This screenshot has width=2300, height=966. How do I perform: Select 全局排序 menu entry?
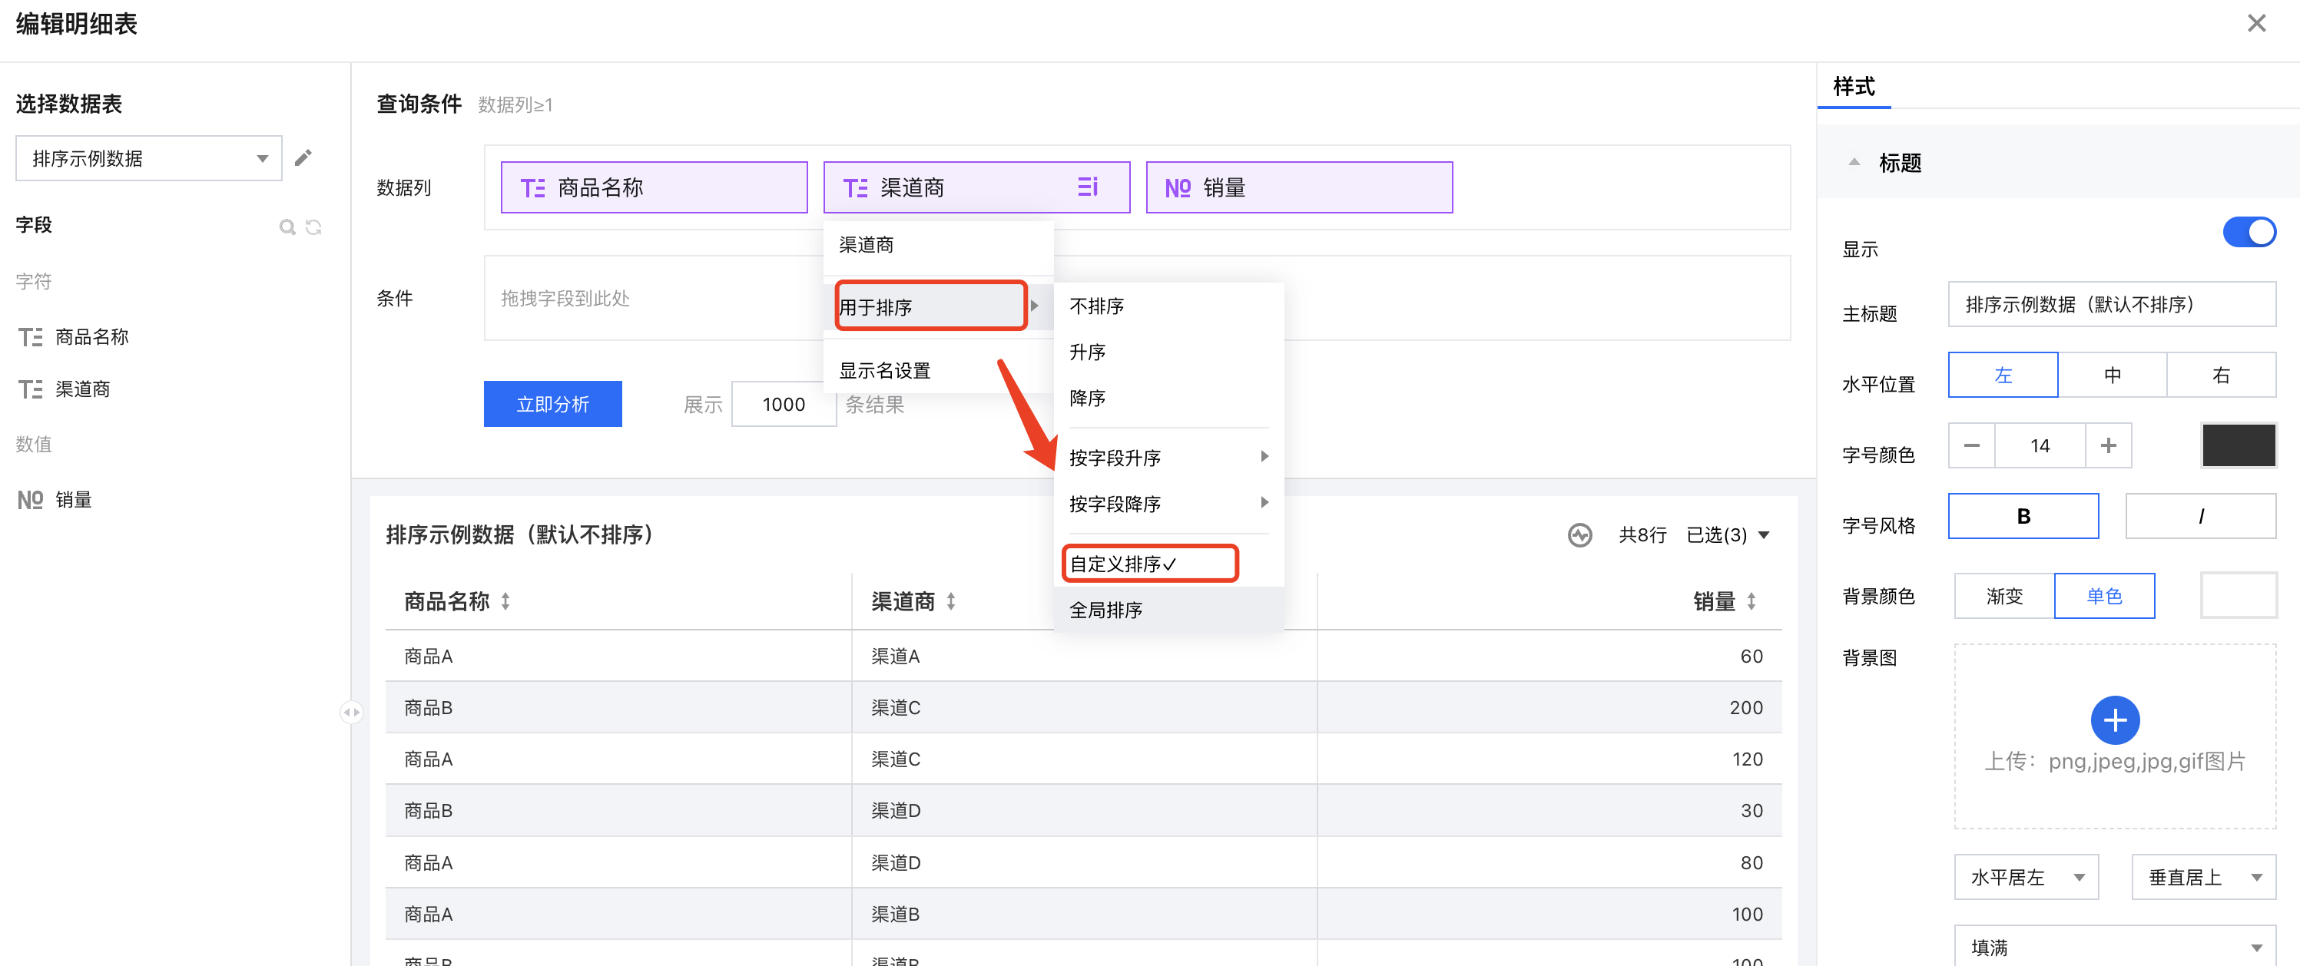click(x=1105, y=610)
